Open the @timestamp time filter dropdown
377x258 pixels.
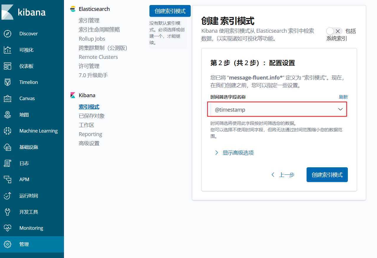point(277,109)
